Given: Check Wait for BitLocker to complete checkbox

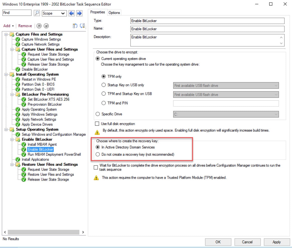Looking at the screenshot, I should pyautogui.click(x=96, y=167).
